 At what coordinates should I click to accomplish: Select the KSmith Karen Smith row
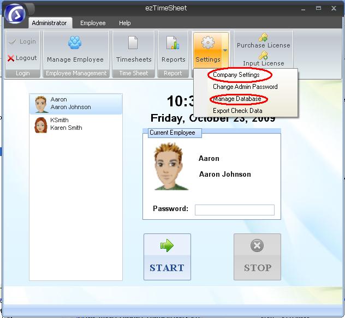pyautogui.click(x=76, y=125)
